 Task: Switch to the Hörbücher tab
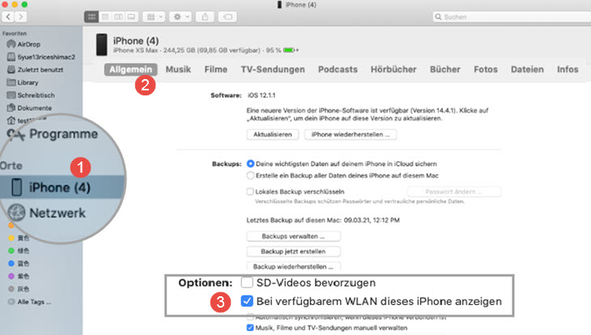(393, 69)
